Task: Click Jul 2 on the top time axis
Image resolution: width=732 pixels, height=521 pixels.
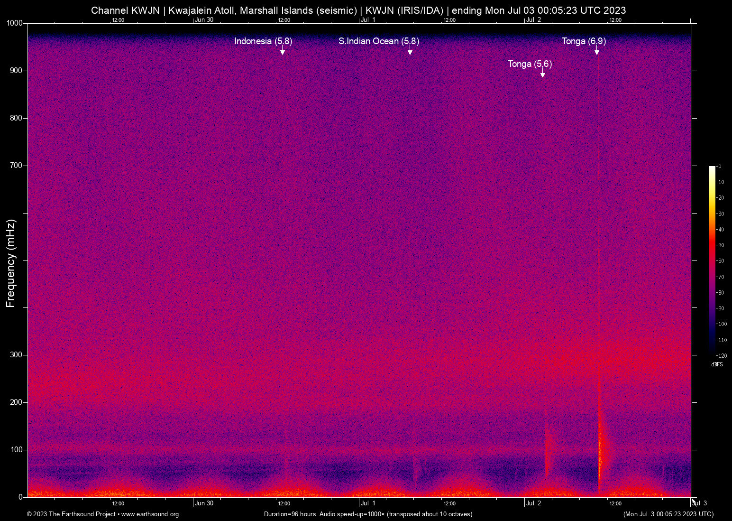Action: coord(533,19)
